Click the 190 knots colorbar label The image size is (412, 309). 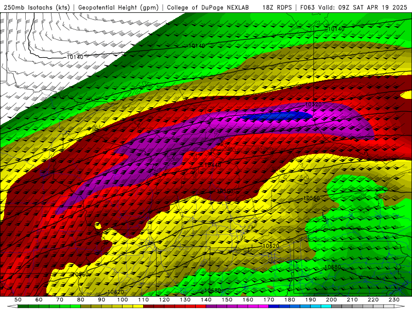(x=311, y=300)
